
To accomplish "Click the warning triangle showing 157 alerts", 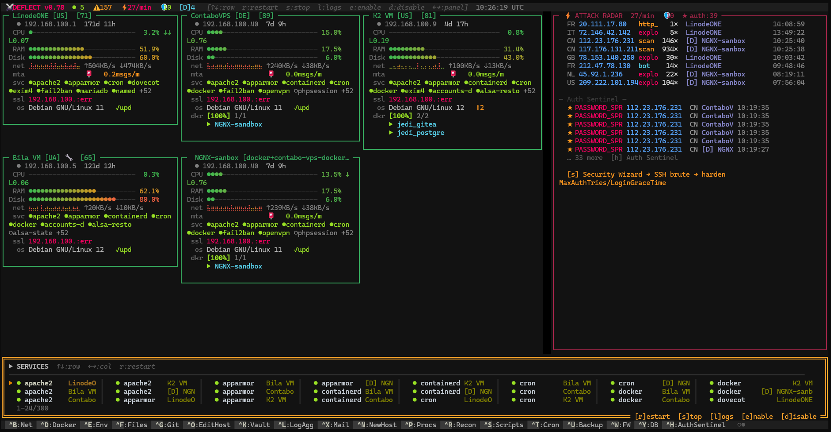I will pos(103,7).
